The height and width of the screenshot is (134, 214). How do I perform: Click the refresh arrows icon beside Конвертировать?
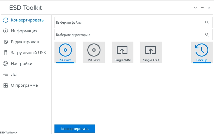(6, 20)
